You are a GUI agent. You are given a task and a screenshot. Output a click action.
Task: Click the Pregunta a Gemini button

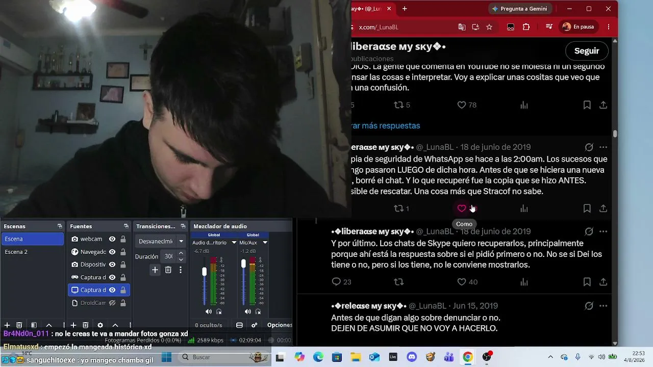519,9
